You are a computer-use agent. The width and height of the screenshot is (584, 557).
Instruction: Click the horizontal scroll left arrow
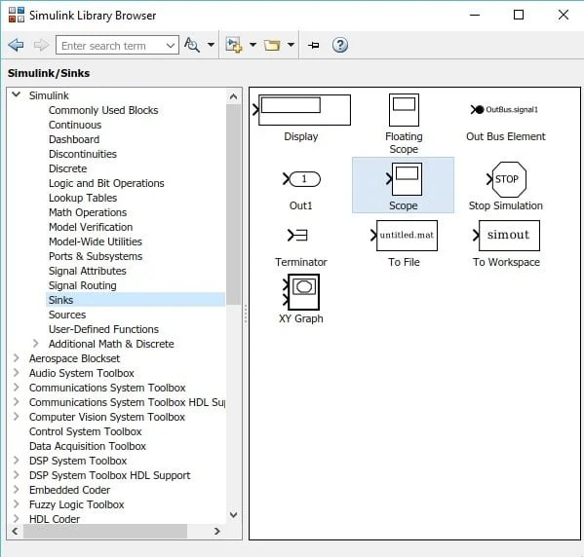tap(15, 531)
